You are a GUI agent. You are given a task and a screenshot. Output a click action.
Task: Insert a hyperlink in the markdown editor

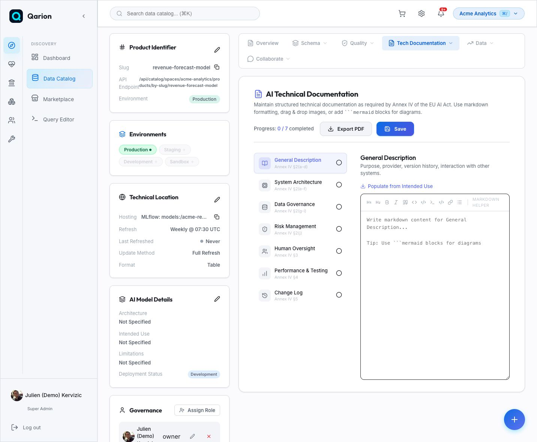tap(450, 202)
